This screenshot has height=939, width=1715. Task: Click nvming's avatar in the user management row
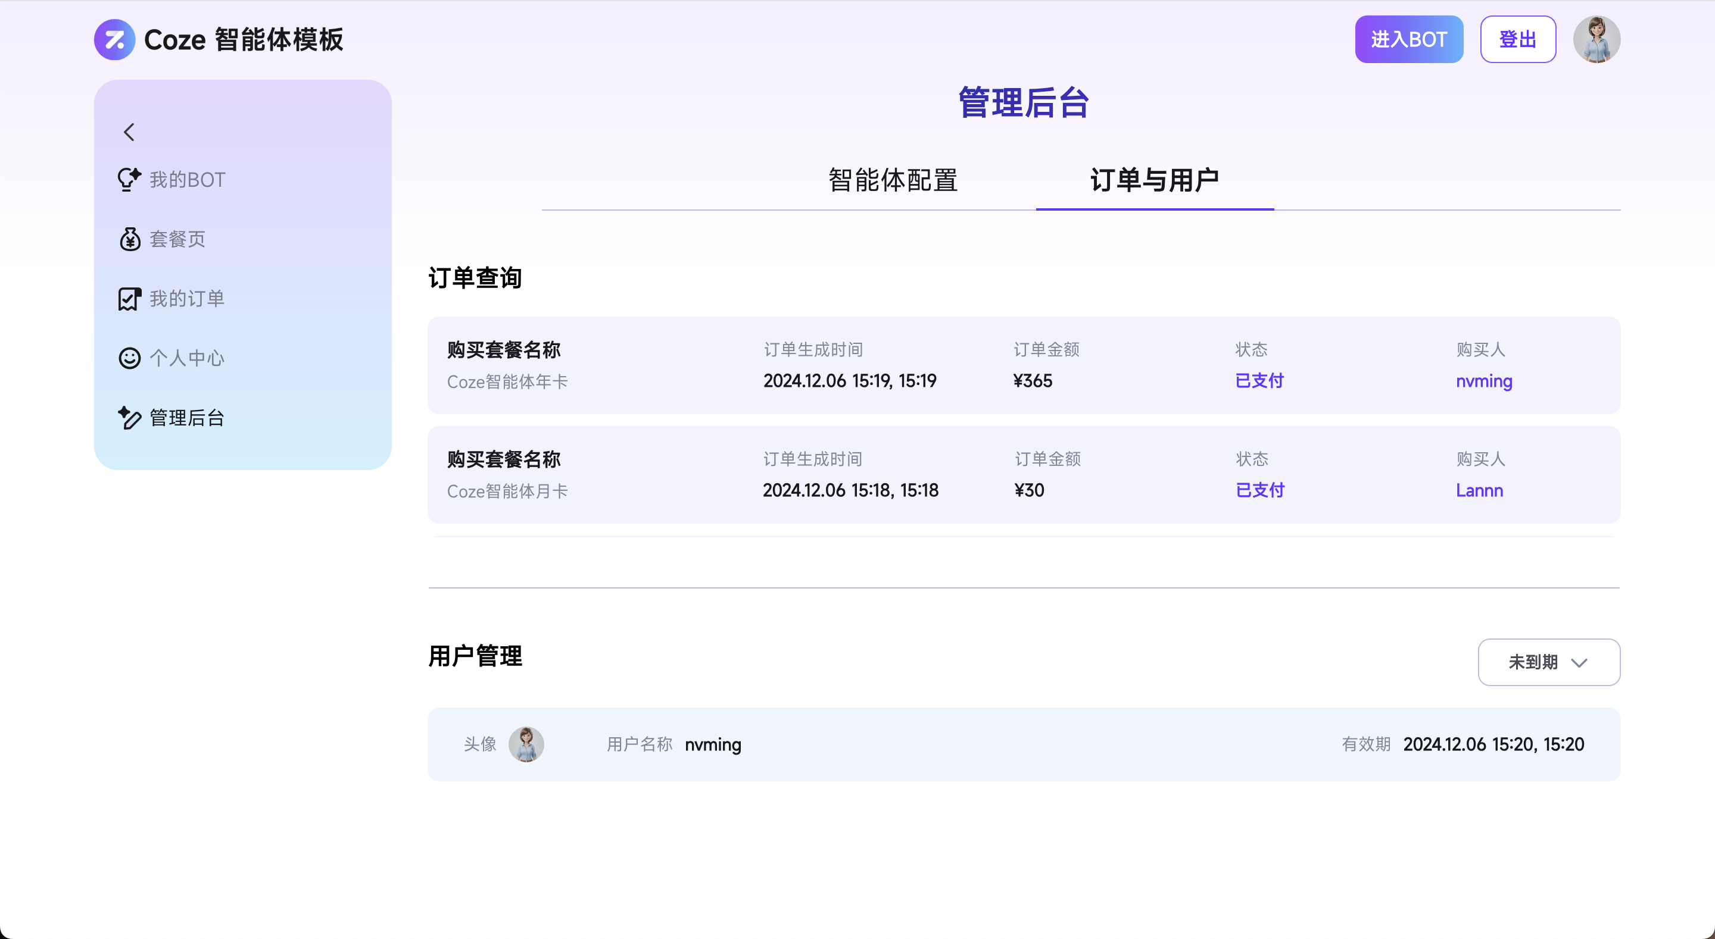pyautogui.click(x=527, y=744)
